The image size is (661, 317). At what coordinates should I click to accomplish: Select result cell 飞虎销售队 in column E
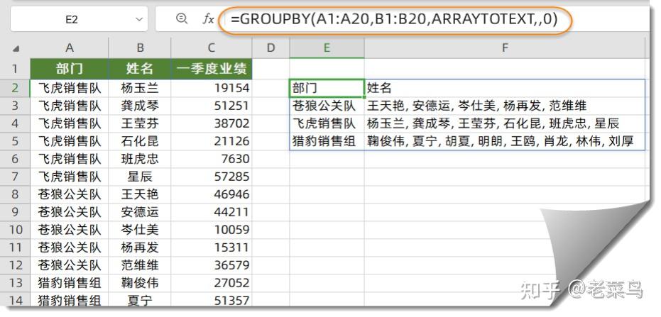click(x=327, y=123)
